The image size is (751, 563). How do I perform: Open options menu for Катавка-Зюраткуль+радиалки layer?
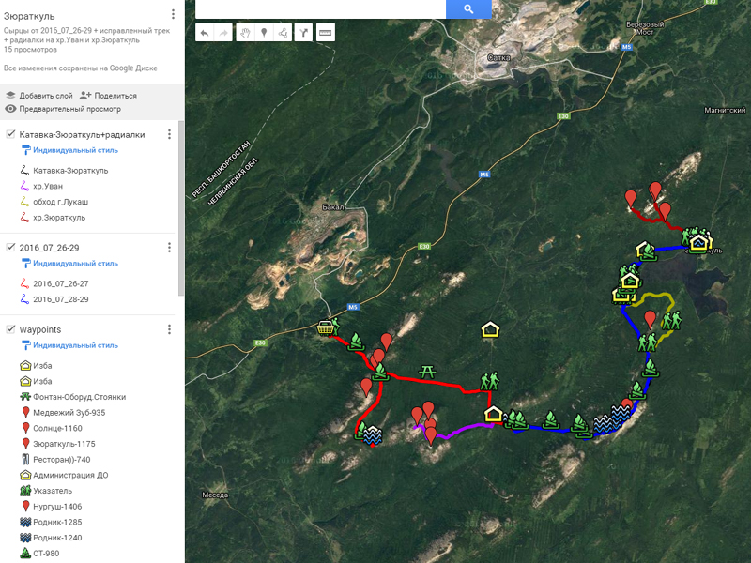pos(169,134)
